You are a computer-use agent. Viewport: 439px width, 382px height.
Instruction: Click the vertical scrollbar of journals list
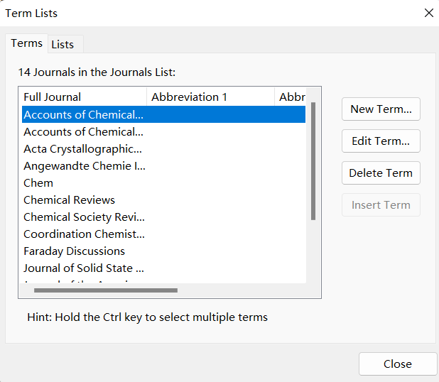313,161
